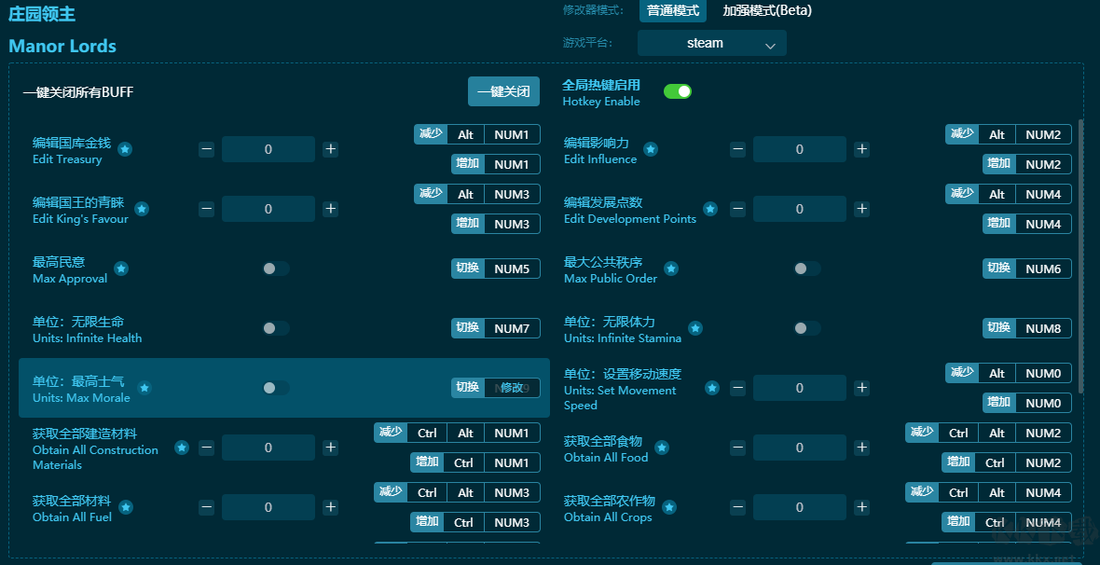Click the vertical scrollbar on right edge
The image size is (1100, 565).
tap(1081, 255)
